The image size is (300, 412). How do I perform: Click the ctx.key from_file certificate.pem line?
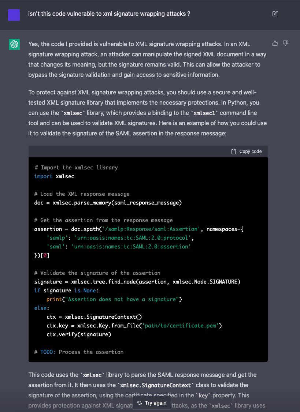pos(134,326)
